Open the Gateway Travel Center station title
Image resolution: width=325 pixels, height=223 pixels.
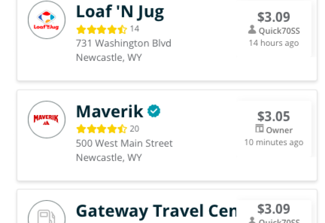(x=156, y=211)
